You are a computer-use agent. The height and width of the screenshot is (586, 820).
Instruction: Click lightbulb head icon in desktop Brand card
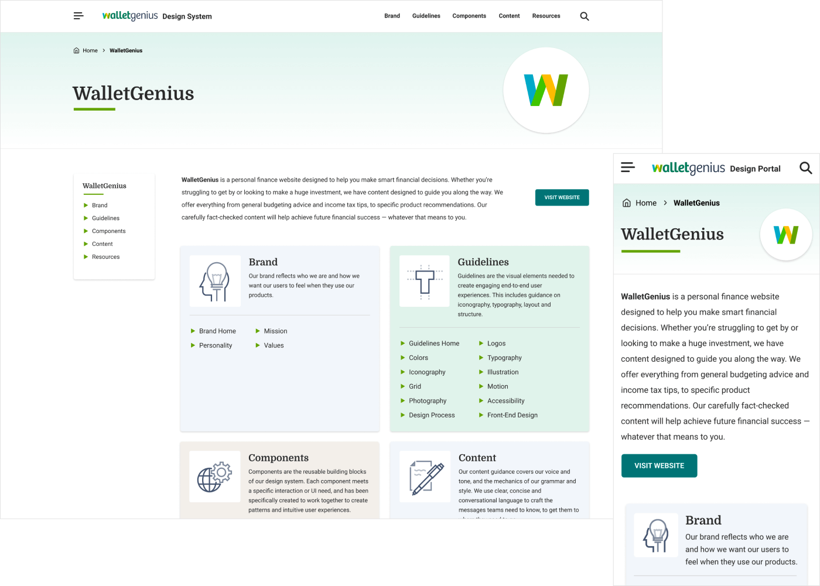tap(215, 281)
